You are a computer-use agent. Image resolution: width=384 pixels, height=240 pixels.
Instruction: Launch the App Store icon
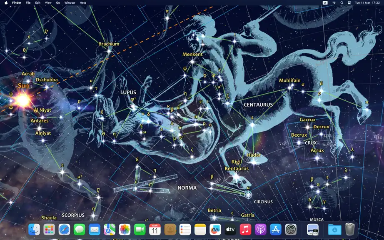pos(276,230)
